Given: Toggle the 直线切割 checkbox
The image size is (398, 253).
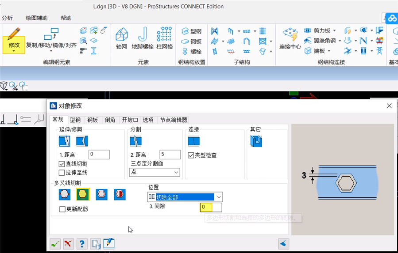Looking at the screenshot, I should [x=62, y=164].
